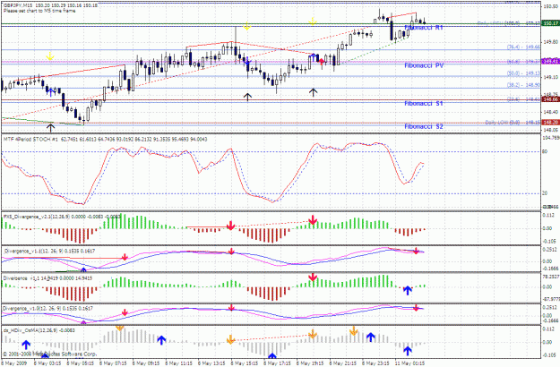Click the 149.80 price scale value
560x367 pixels.
(550, 41)
